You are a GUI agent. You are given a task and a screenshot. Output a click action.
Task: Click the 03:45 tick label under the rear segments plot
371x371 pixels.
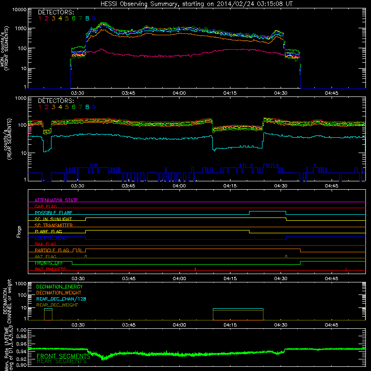coord(128,186)
